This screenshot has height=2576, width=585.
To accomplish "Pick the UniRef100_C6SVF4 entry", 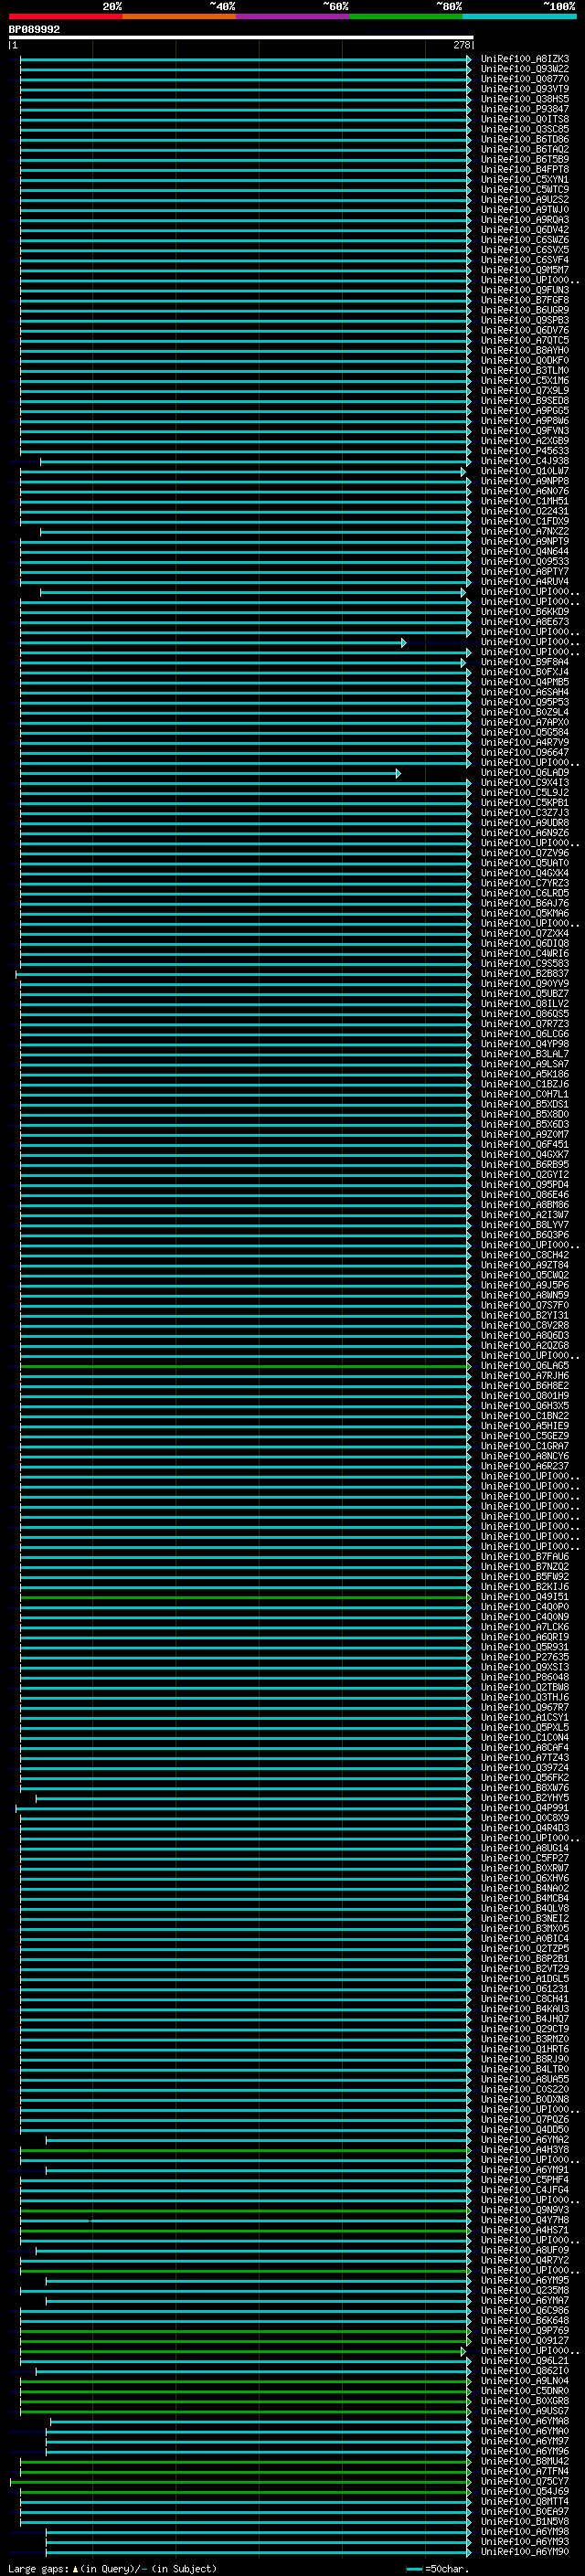I will click(x=524, y=260).
